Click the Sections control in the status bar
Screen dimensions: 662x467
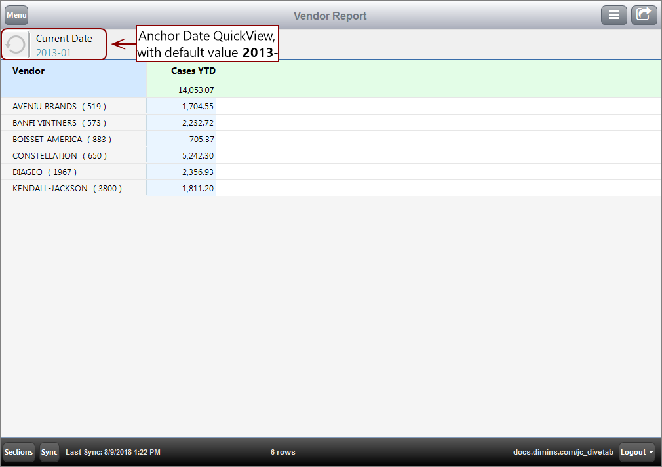pyautogui.click(x=18, y=452)
